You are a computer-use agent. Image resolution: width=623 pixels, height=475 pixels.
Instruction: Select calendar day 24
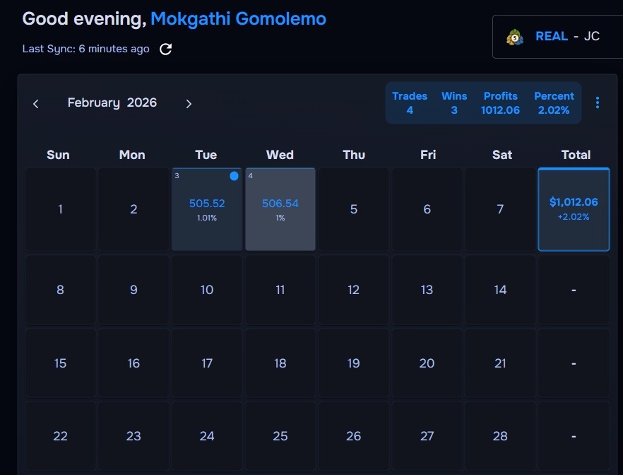(x=207, y=436)
